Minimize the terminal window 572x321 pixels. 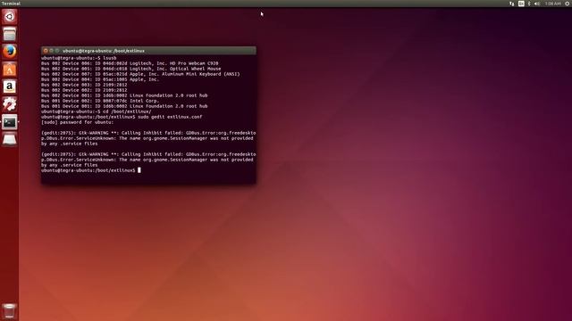click(x=52, y=51)
